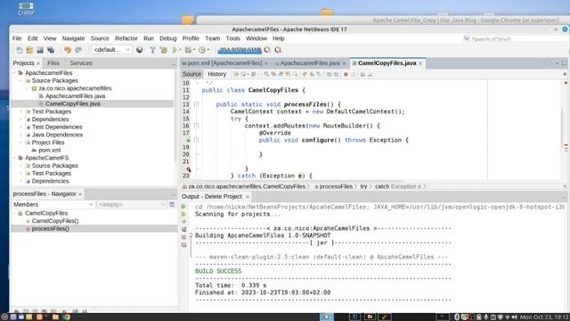This screenshot has height=321, width=570.
Task: Click the editor vertical scrollbar
Action: coord(562,129)
